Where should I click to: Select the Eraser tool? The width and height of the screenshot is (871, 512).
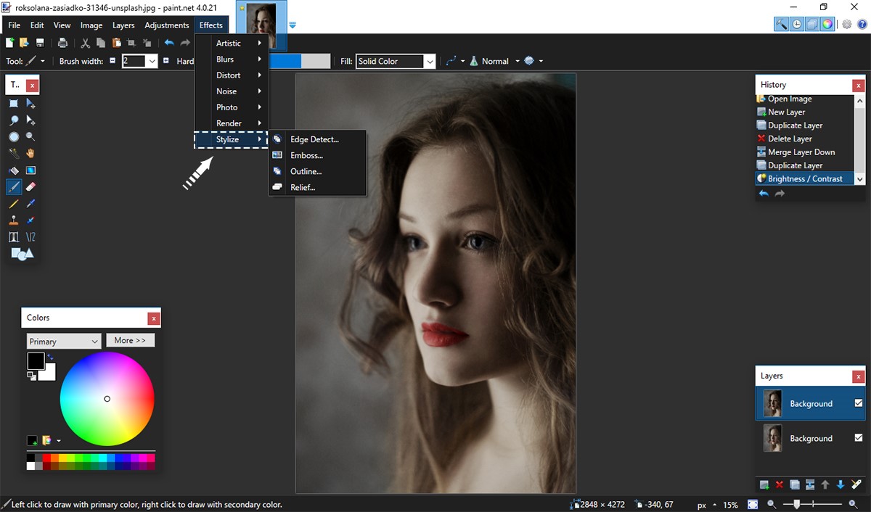click(x=30, y=186)
